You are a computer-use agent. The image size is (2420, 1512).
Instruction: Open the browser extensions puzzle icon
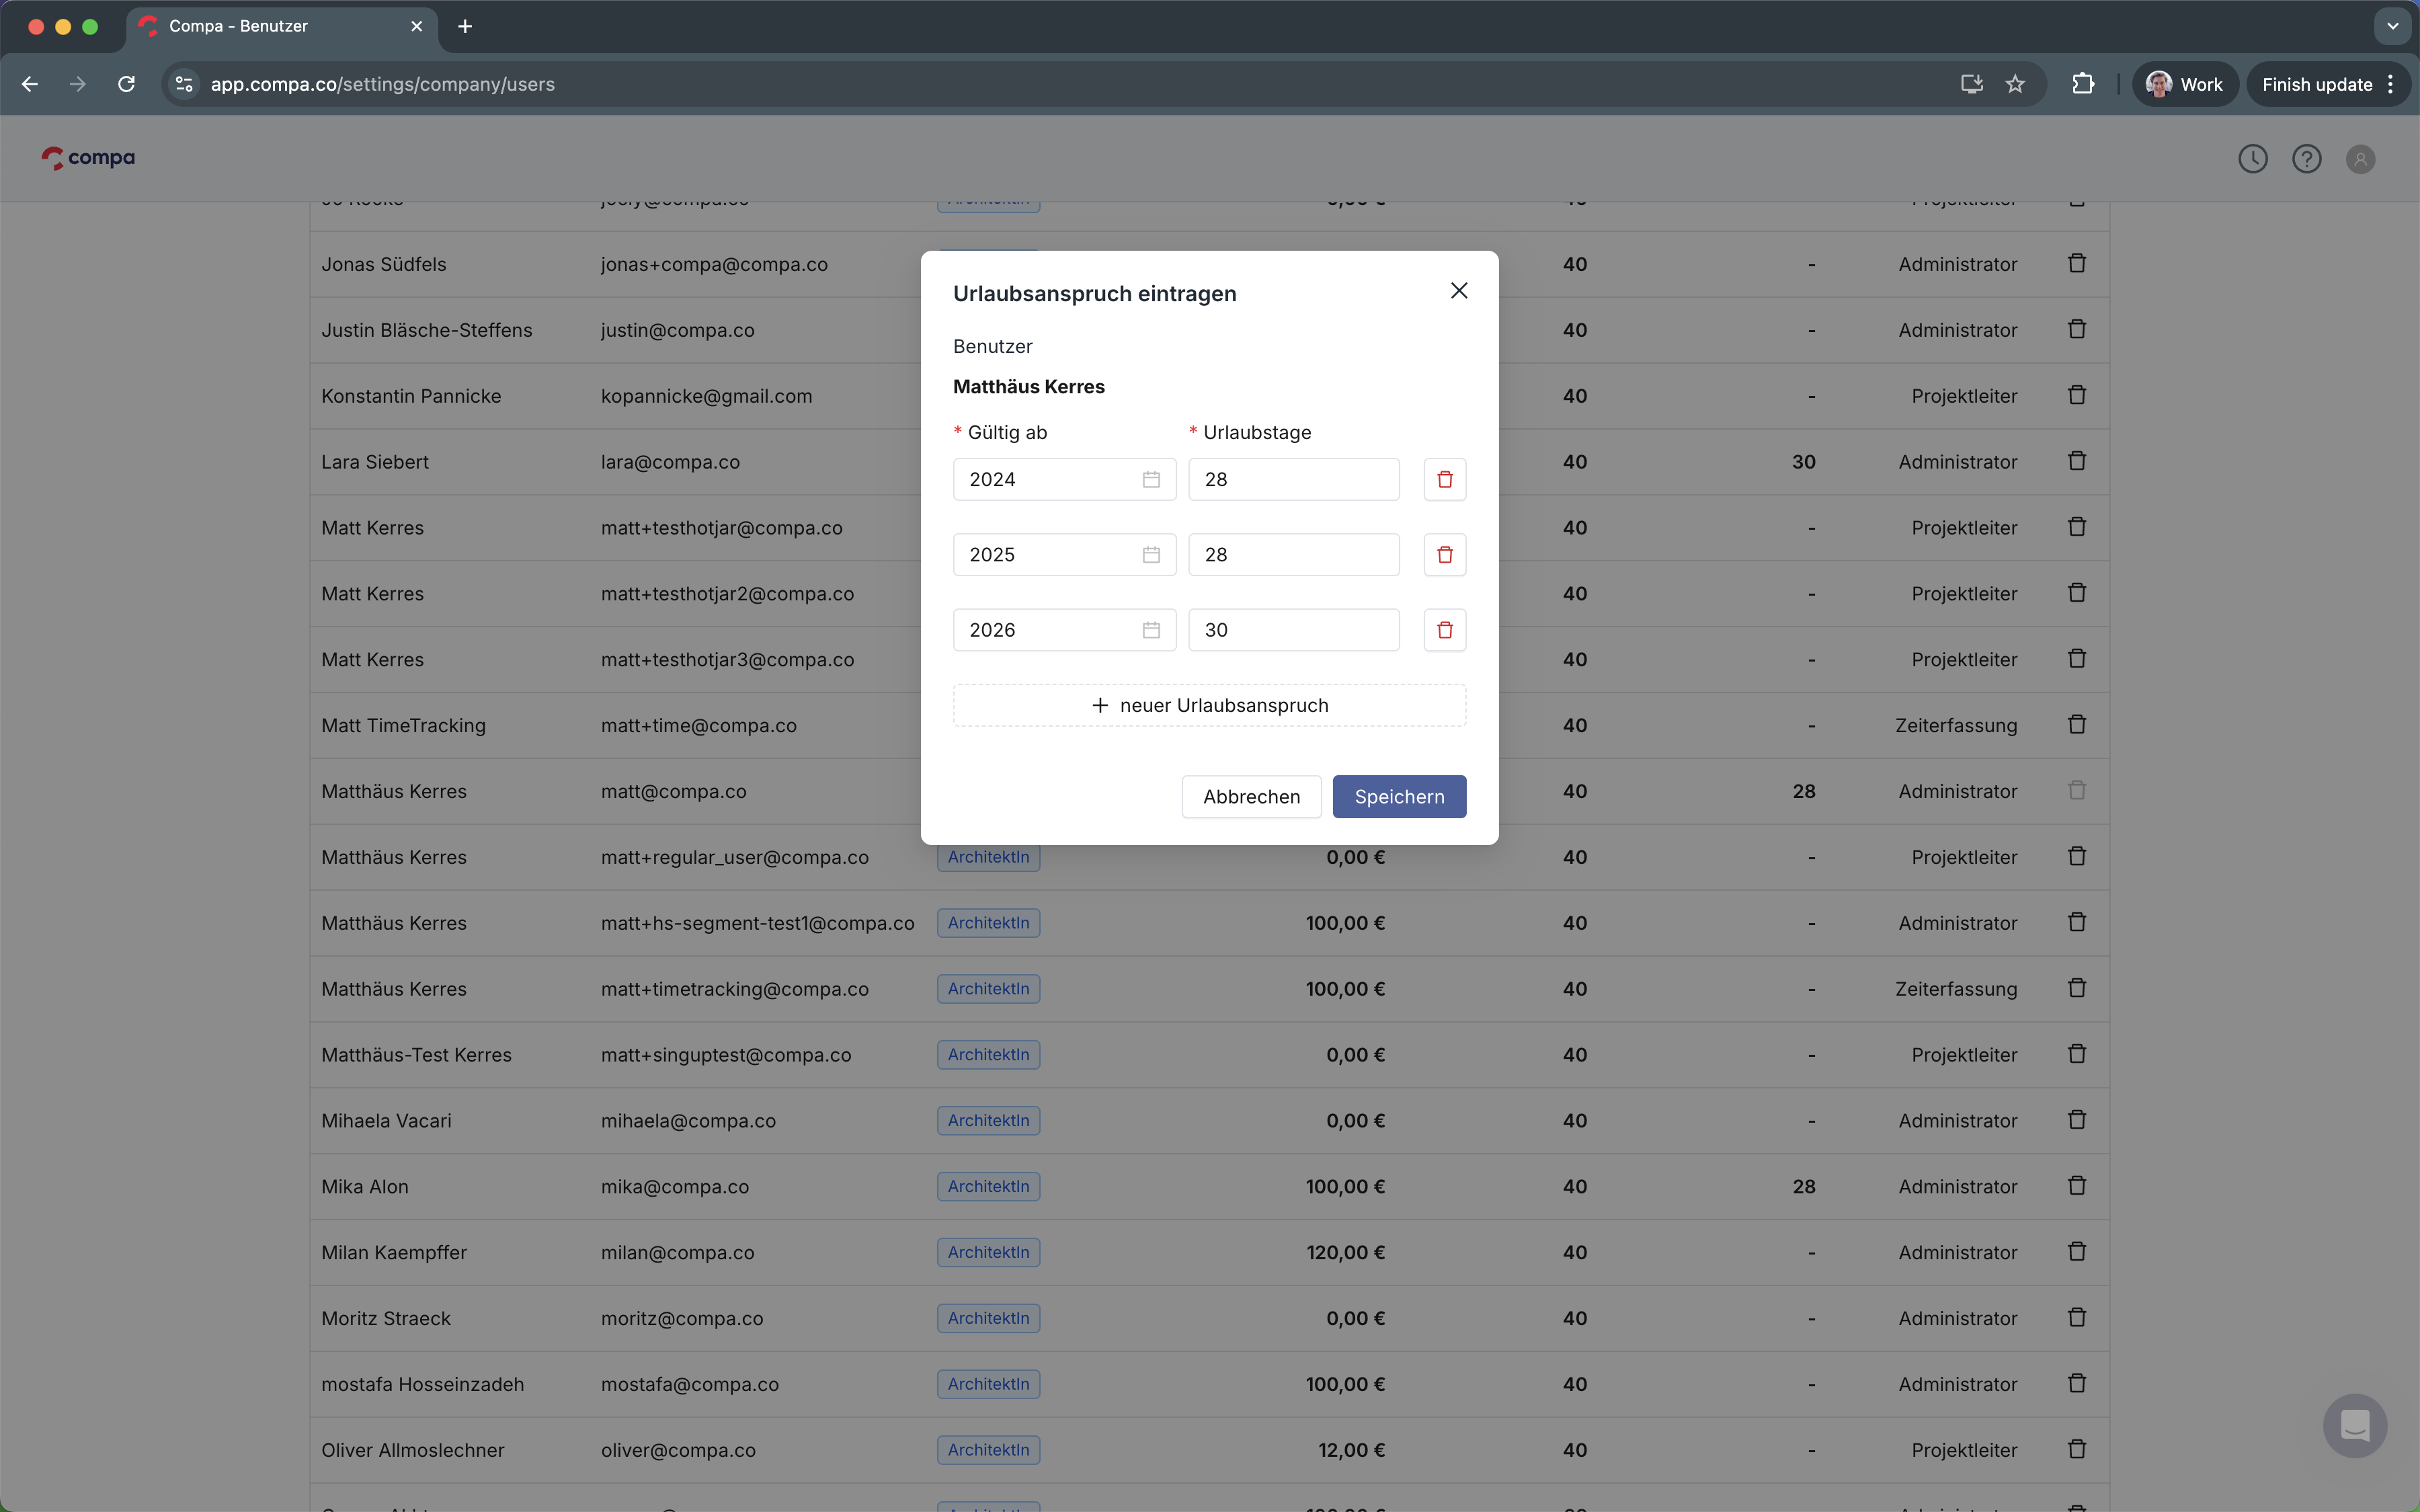2082,84
